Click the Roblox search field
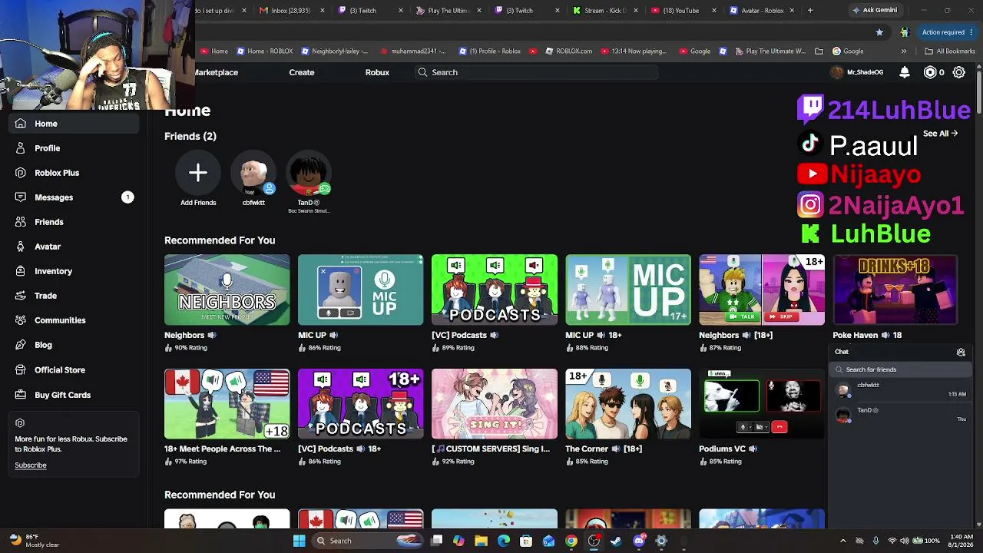 point(536,72)
